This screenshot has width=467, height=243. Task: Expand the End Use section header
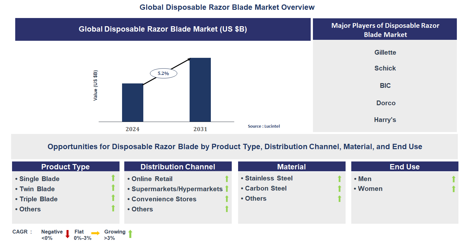(405, 167)
